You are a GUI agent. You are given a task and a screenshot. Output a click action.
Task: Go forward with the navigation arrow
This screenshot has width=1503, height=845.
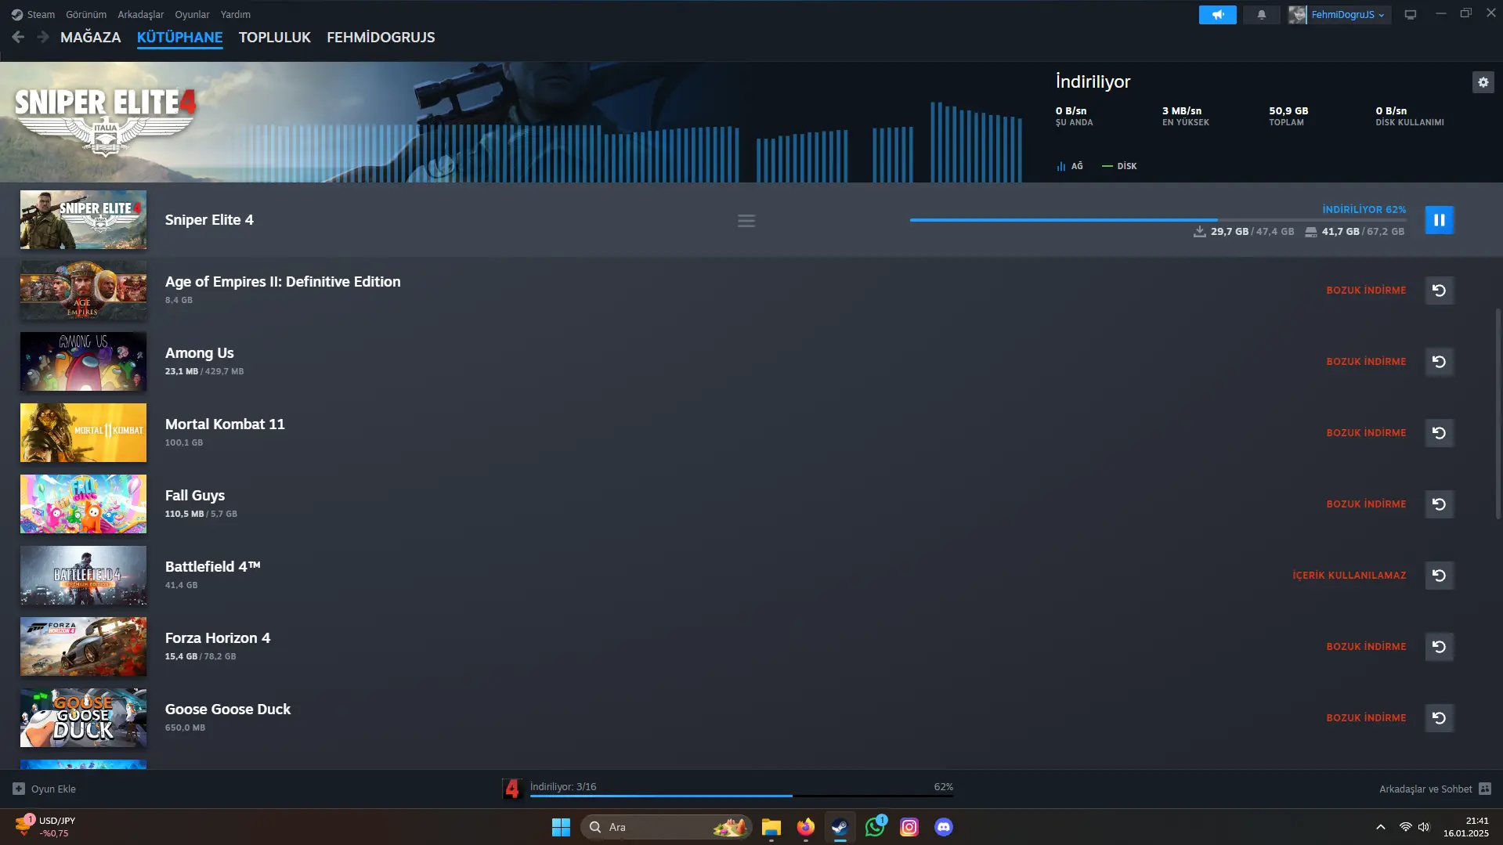coord(43,37)
